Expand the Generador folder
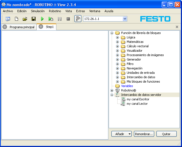This screenshot has height=147, width=182. [x=117, y=59]
